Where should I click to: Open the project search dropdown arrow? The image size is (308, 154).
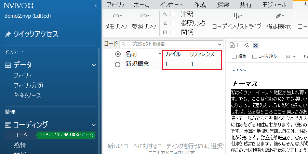(x=220, y=44)
